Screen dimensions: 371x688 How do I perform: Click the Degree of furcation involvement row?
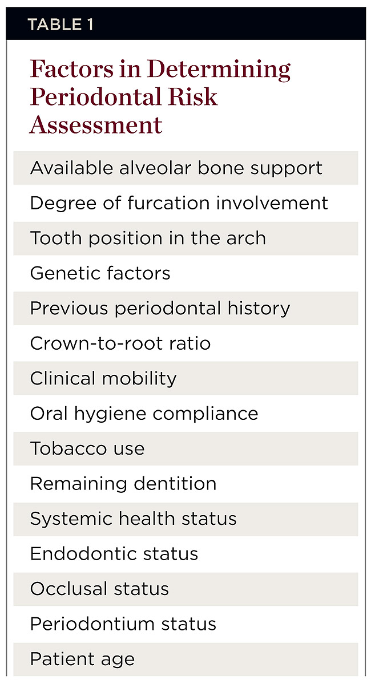(x=179, y=203)
